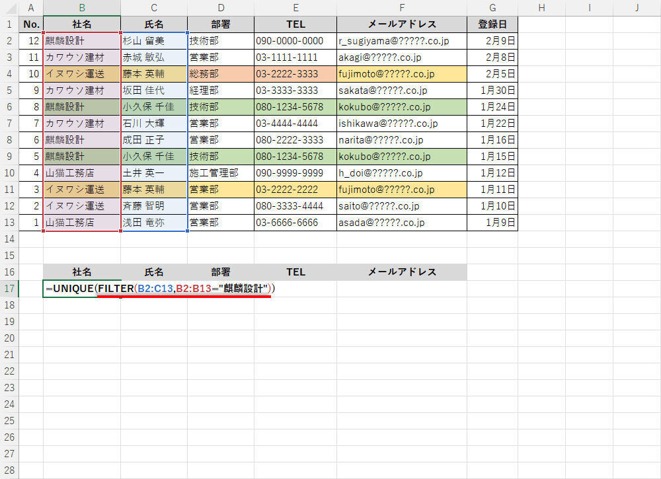This screenshot has height=479, width=661.
Task: Select date cell 1月22日
Action: click(492, 124)
